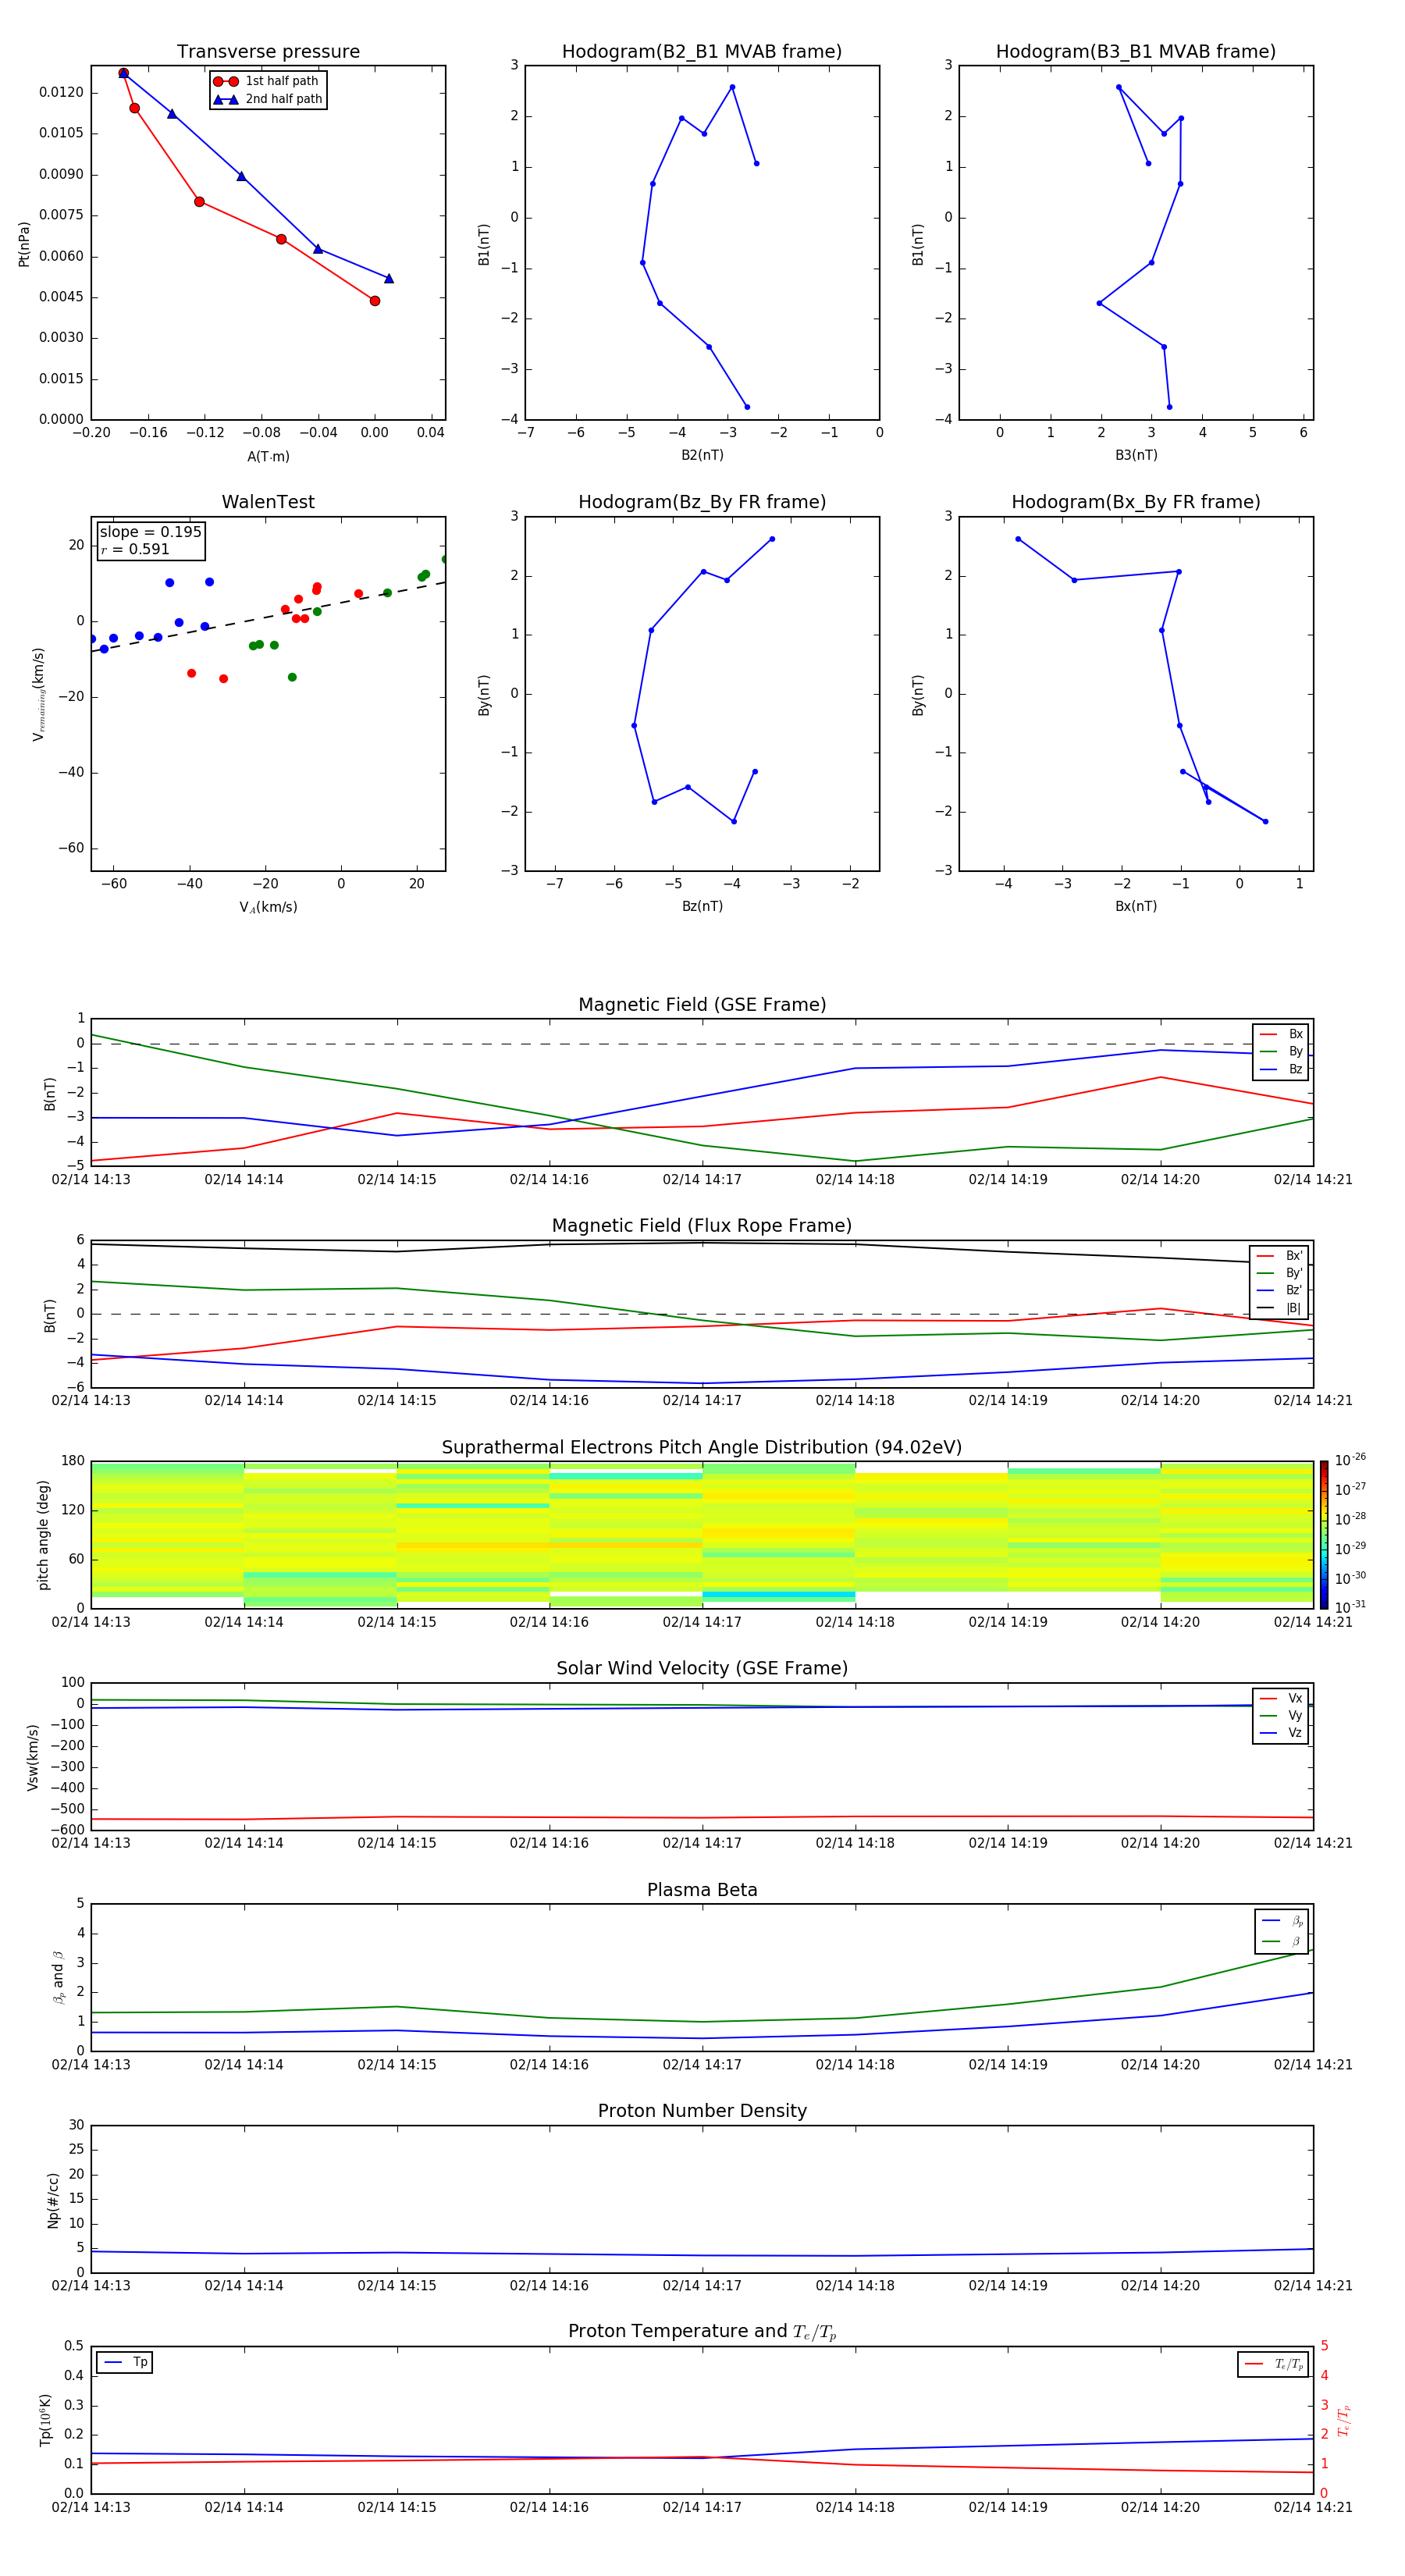Click the '2nd half path' legend entry
This screenshot has width=1405, height=2576.
[267, 99]
